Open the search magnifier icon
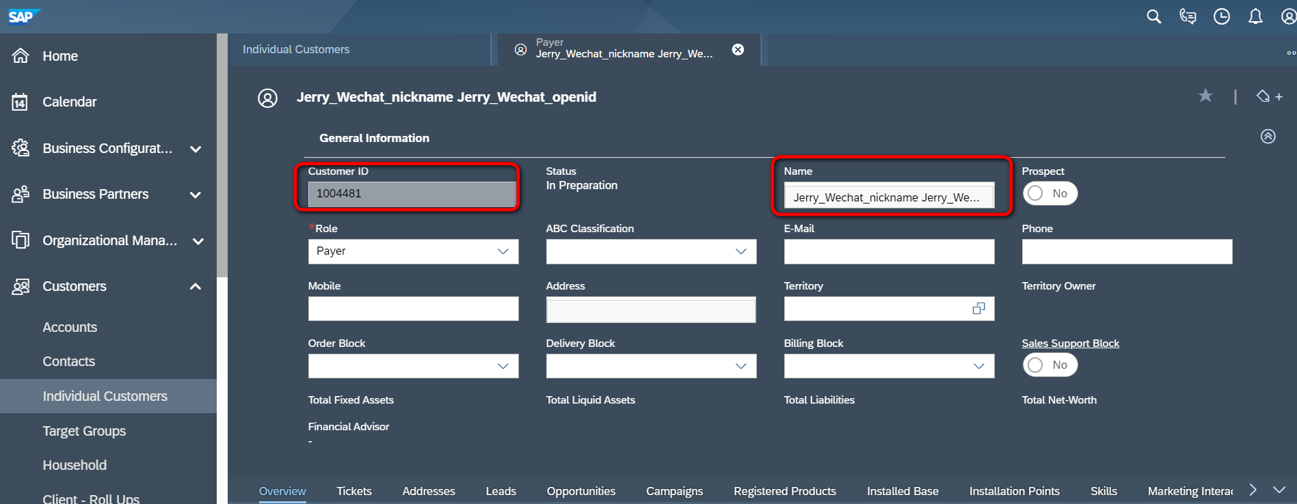 tap(1154, 16)
